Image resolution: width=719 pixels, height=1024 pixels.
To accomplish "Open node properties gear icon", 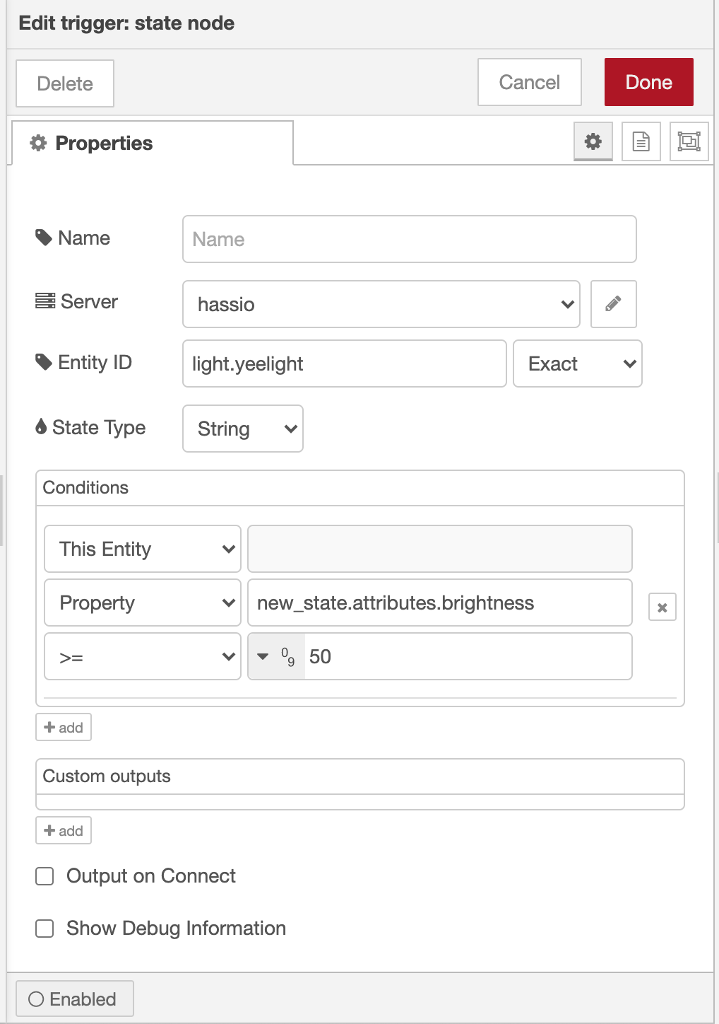I will pos(593,141).
